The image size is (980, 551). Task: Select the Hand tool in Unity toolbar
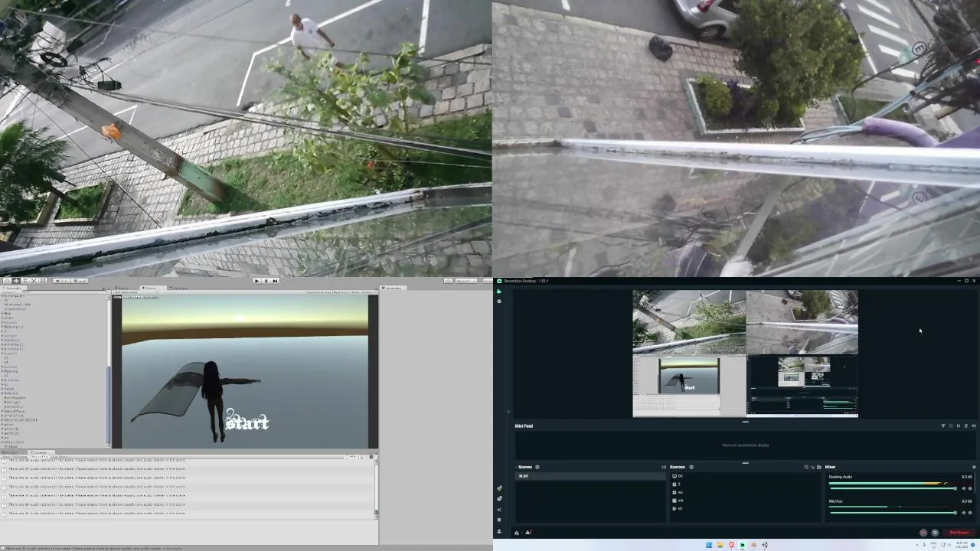(8, 281)
